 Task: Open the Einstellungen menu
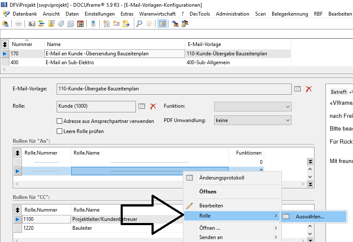click(x=99, y=14)
